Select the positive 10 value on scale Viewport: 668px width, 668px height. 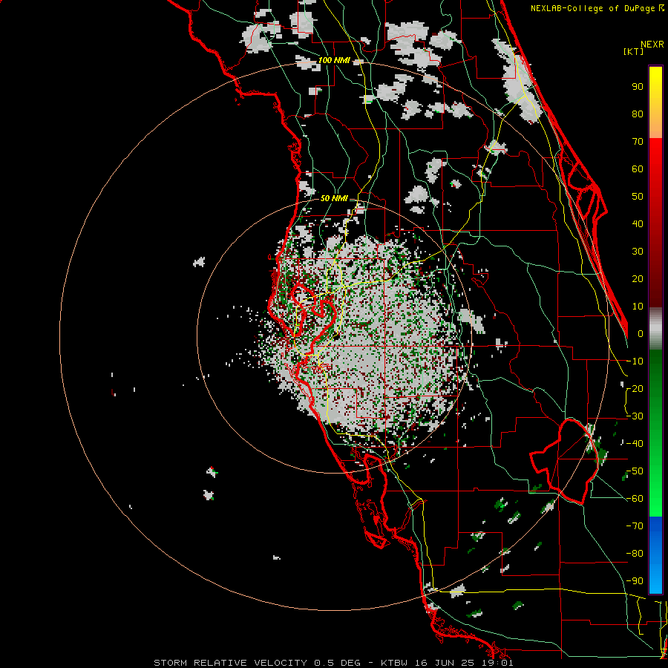pyautogui.click(x=638, y=307)
